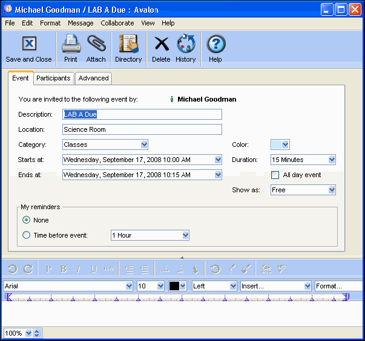The image size is (365, 341).
Task: Click the Print toolbar icon
Action: 71,44
